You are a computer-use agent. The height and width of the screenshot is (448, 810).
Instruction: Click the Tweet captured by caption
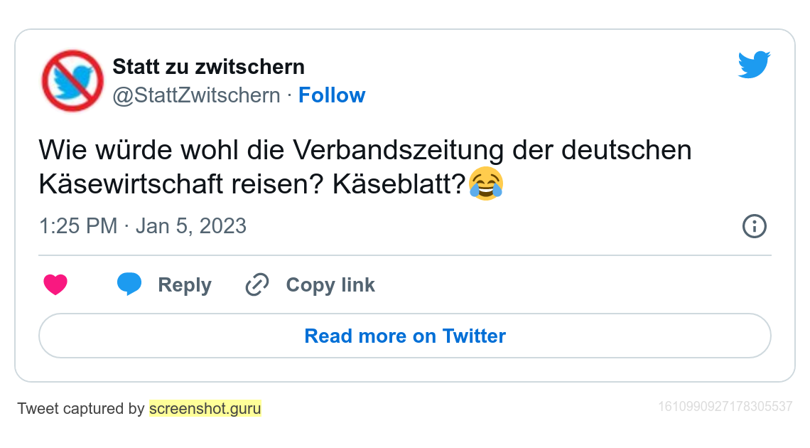click(81, 409)
